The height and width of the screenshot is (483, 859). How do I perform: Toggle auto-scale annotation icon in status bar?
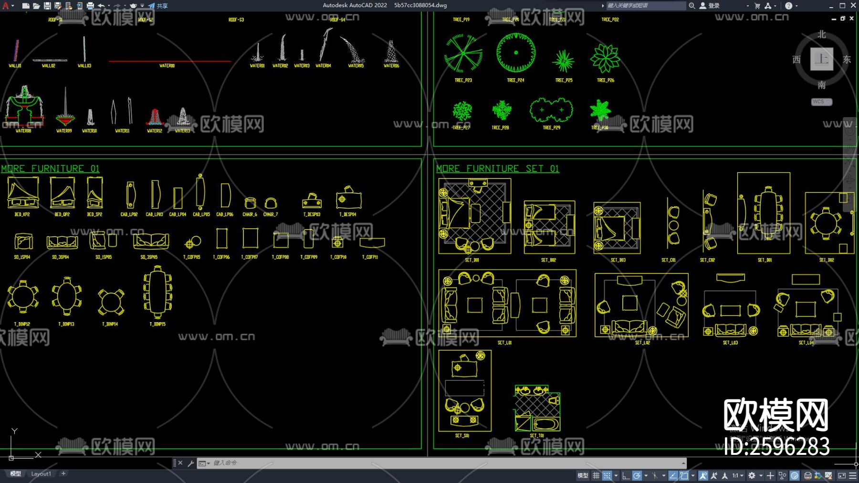pyautogui.click(x=714, y=475)
